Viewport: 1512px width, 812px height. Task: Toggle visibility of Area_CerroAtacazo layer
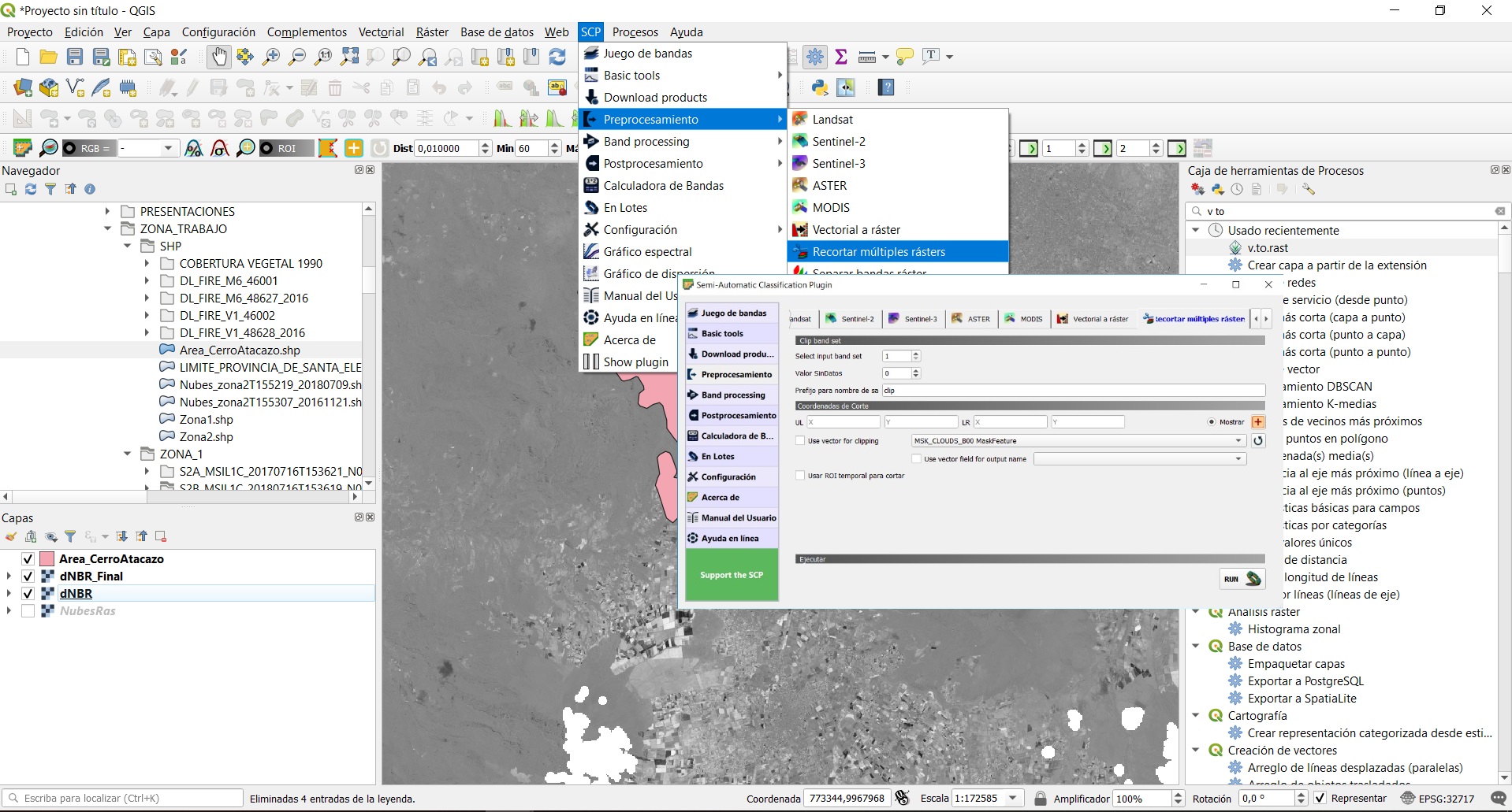click(x=28, y=559)
